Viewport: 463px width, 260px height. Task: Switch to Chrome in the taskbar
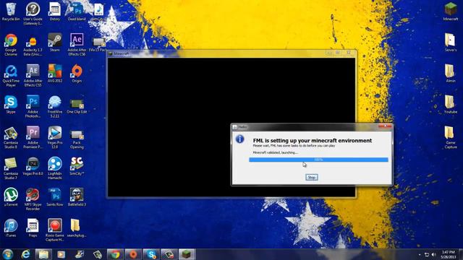click(x=115, y=254)
